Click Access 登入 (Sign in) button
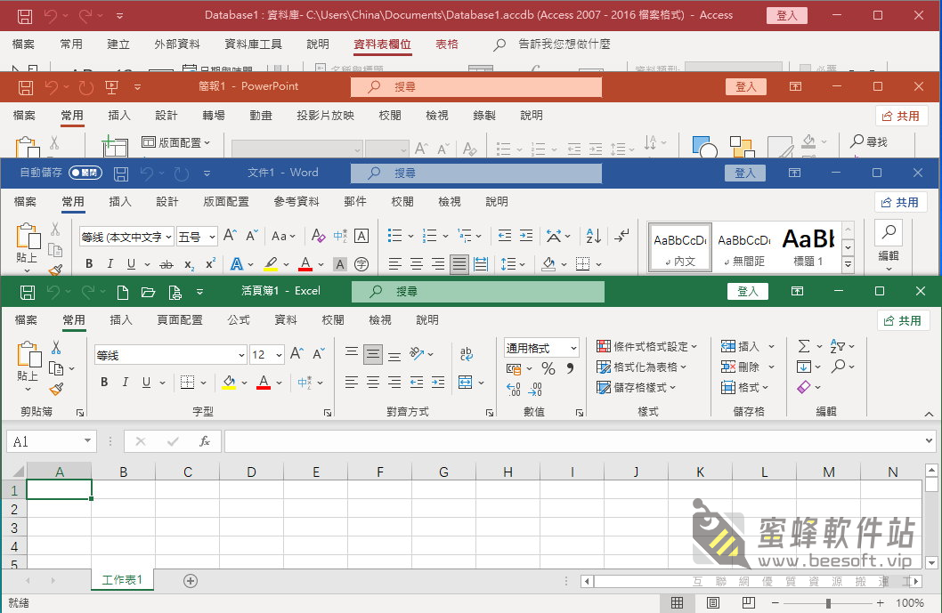This screenshot has height=613, width=942. click(787, 15)
